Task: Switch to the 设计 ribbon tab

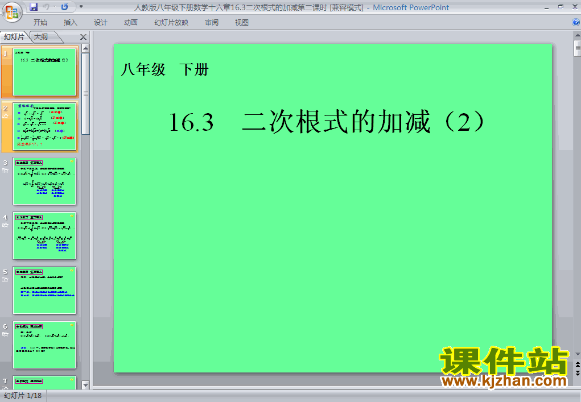Action: click(x=100, y=23)
